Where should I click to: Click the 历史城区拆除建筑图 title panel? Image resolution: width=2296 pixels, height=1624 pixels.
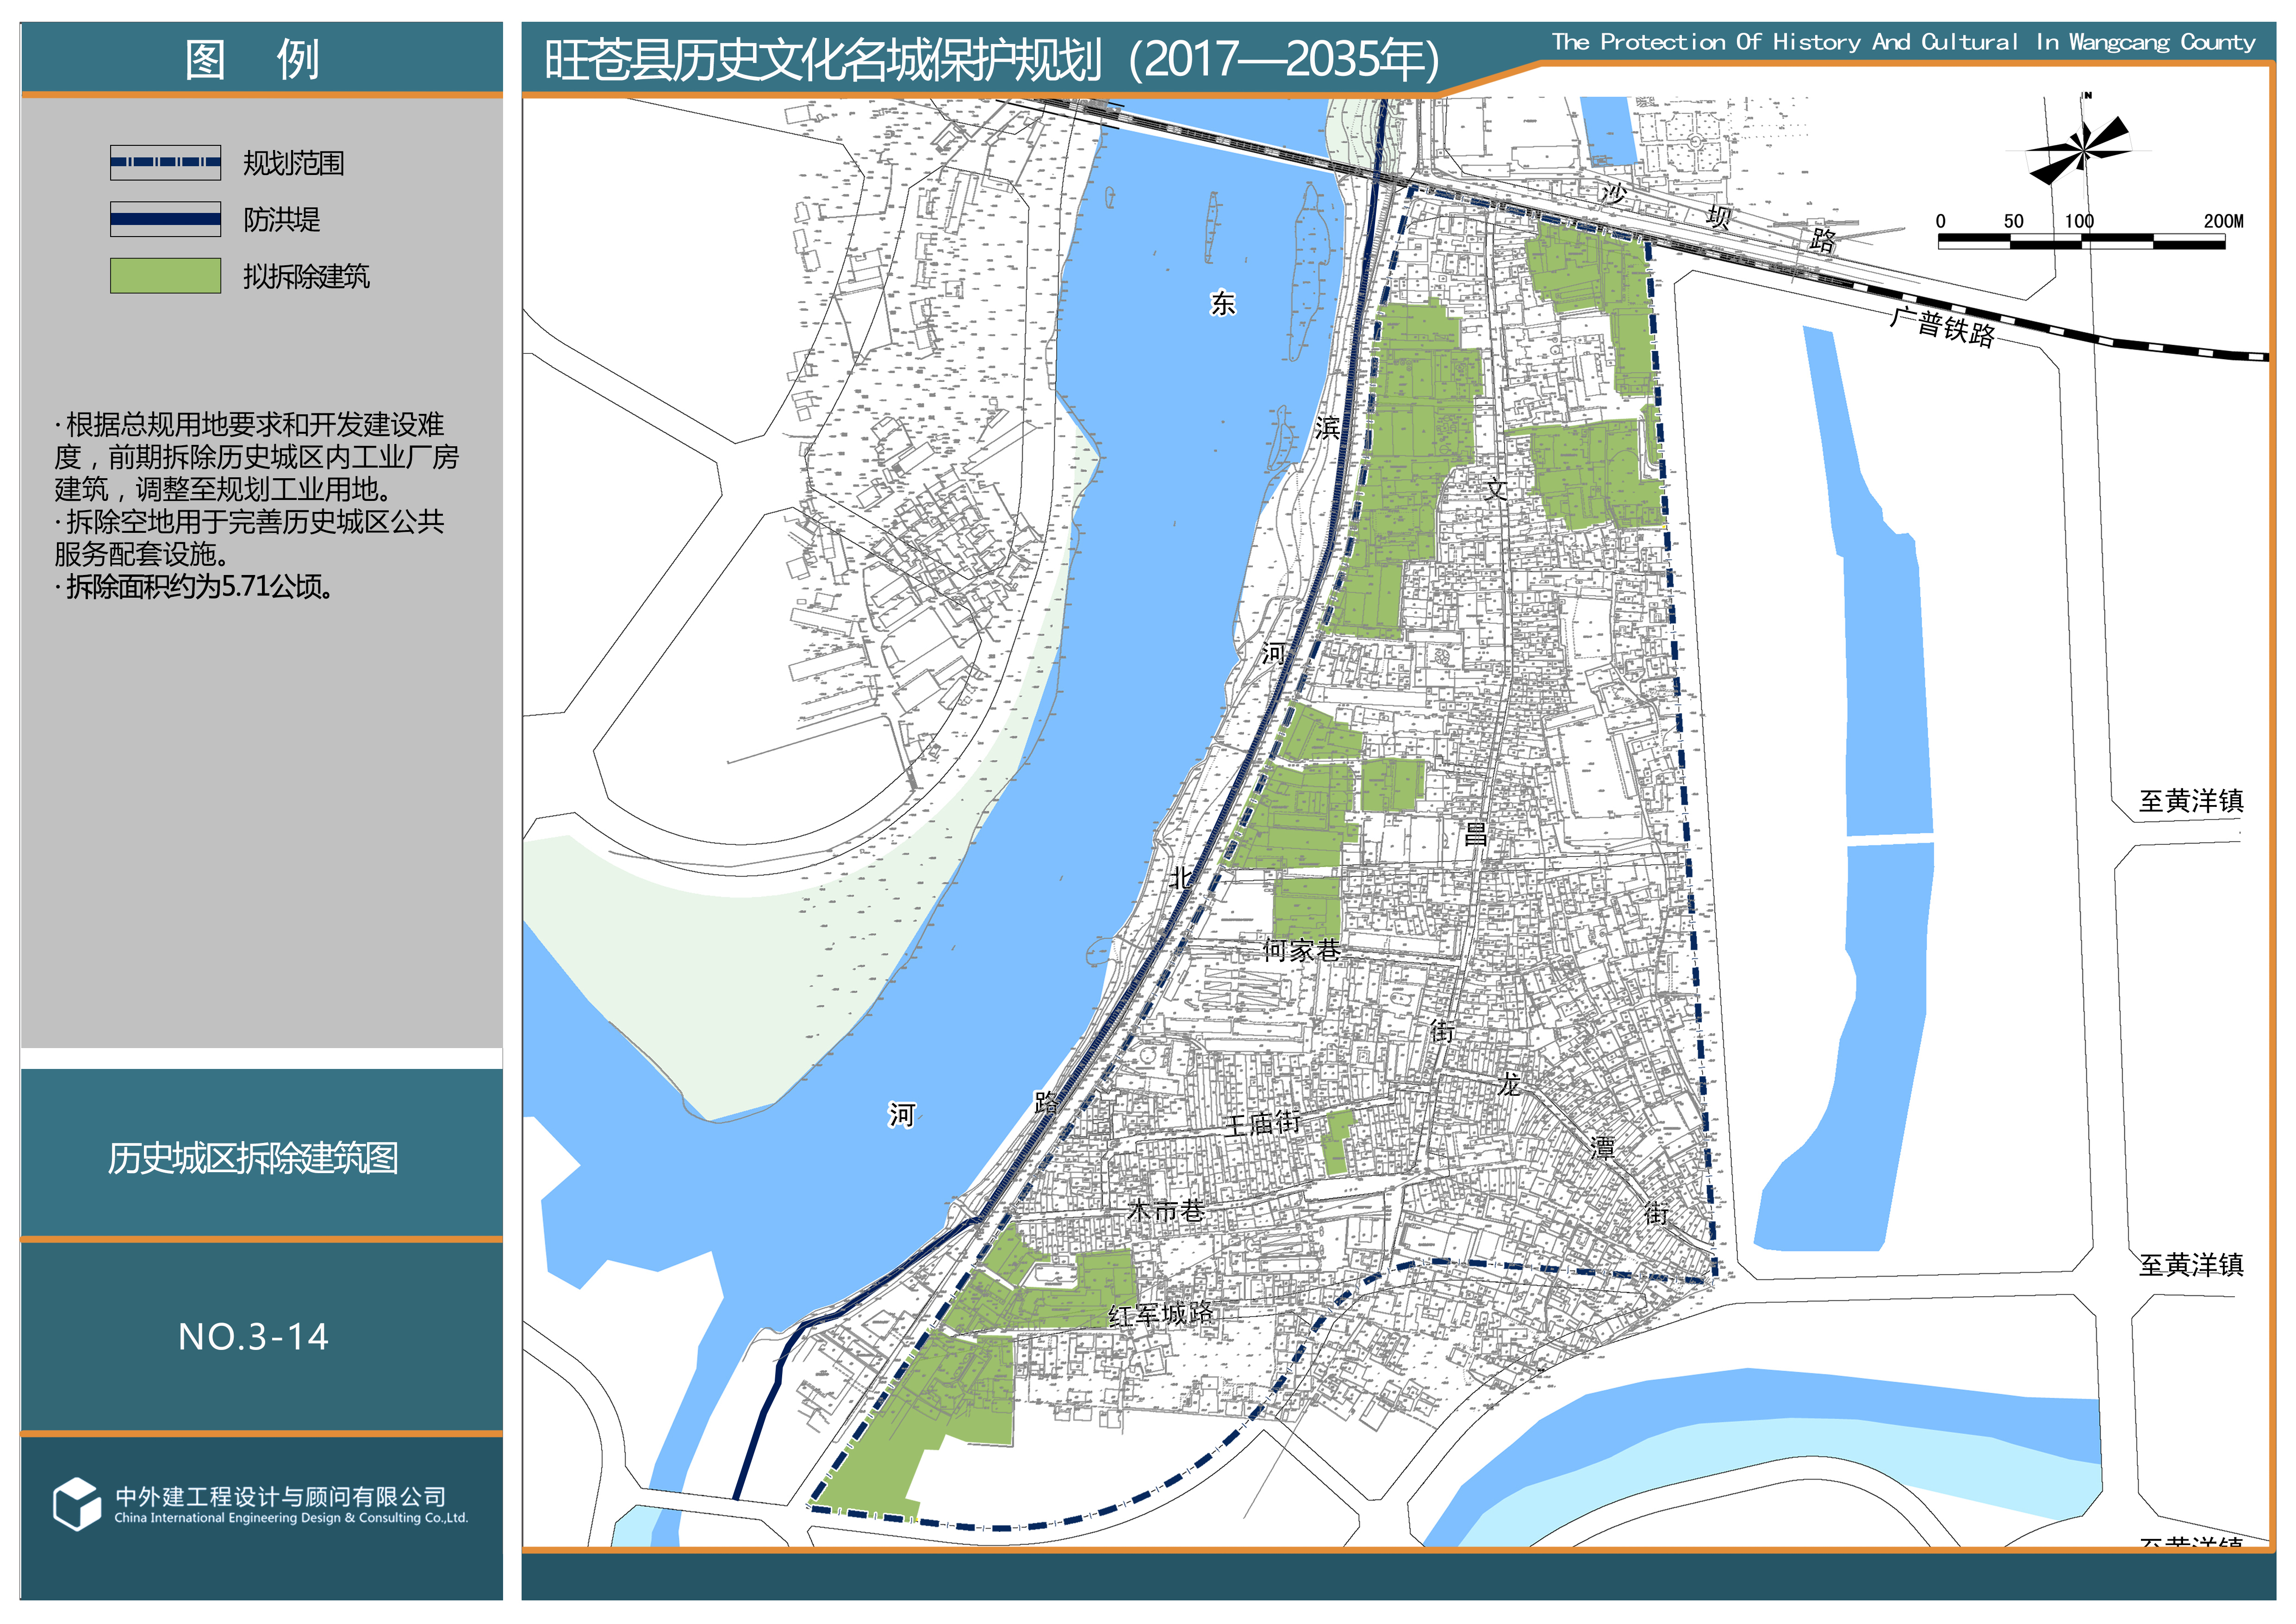coord(253,1158)
